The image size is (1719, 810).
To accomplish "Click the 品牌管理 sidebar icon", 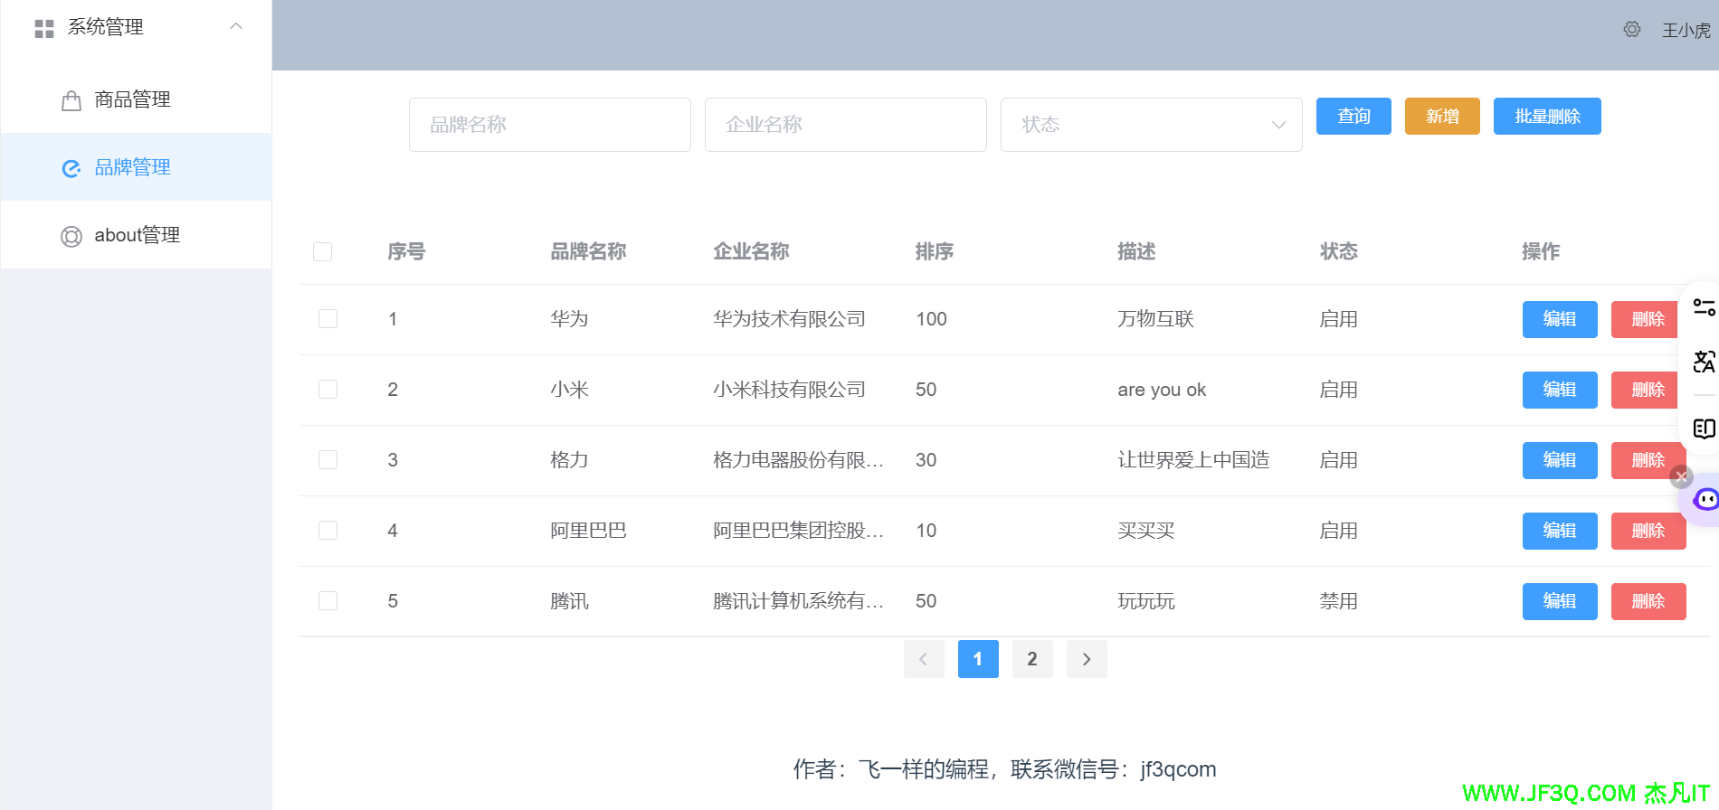I will coord(71,168).
